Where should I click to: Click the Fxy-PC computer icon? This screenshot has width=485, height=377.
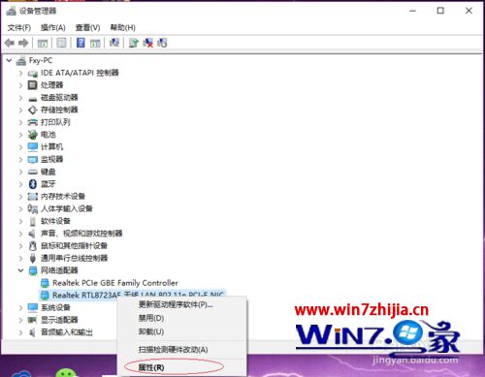point(21,60)
